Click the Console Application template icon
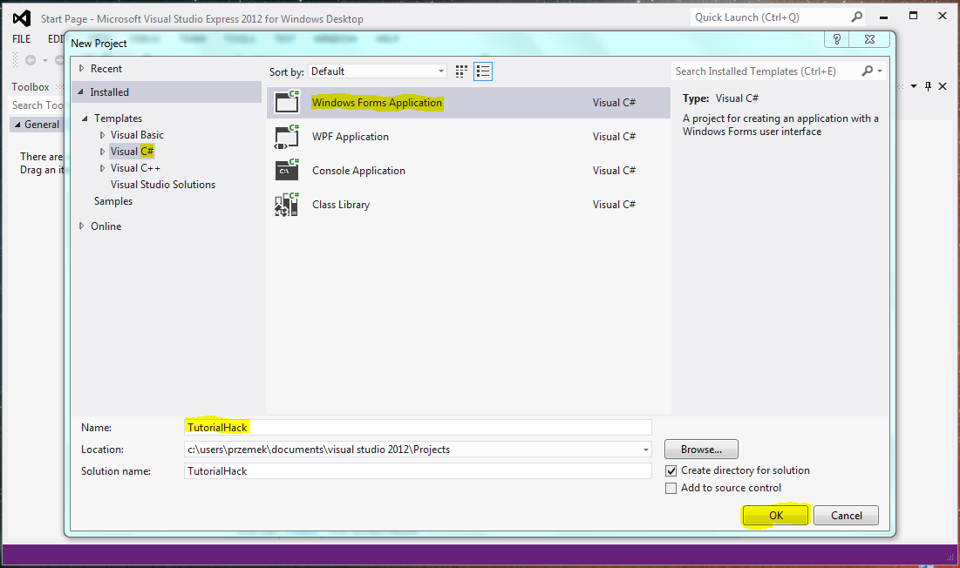Image resolution: width=960 pixels, height=568 pixels. pos(287,171)
